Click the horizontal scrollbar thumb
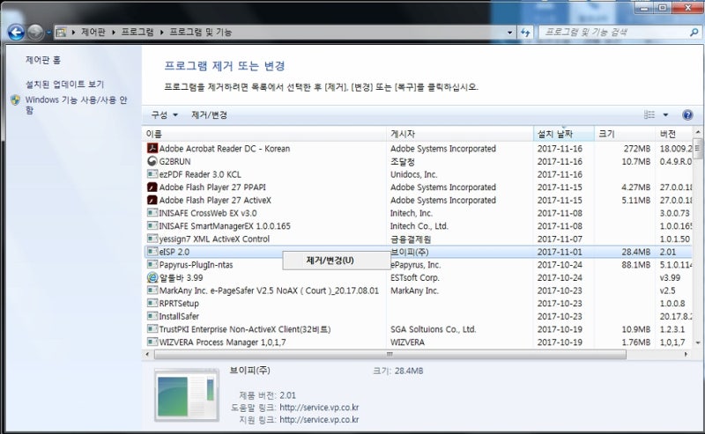Screen dimensions: 705x434 click(390, 355)
